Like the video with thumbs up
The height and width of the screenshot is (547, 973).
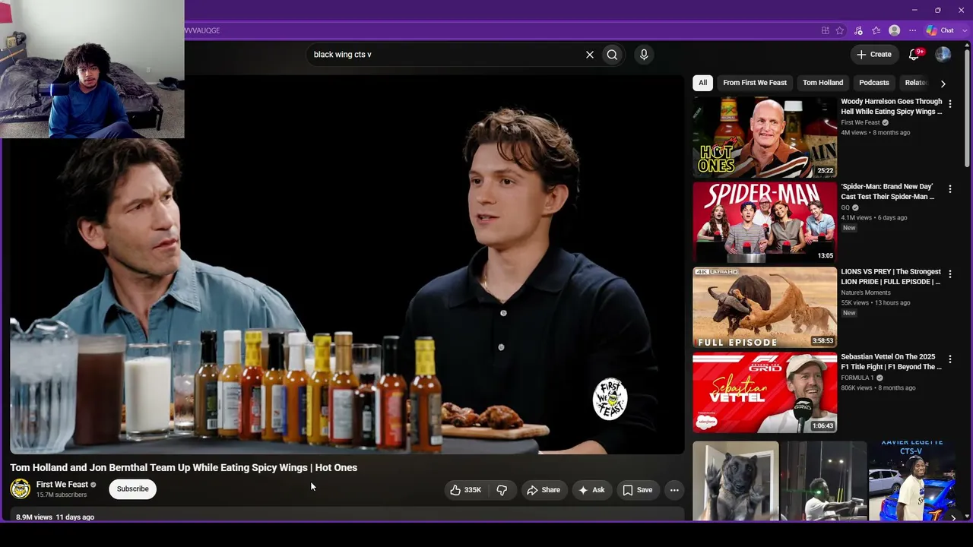click(466, 490)
